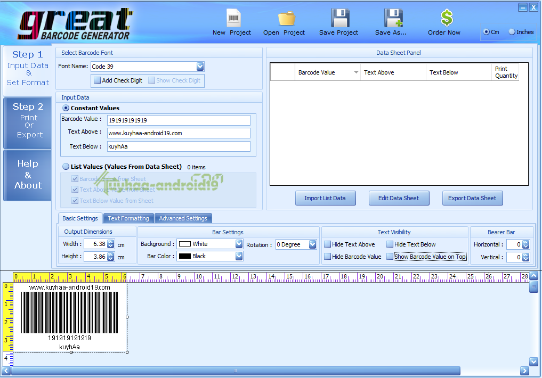The height and width of the screenshot is (378, 542).
Task: Click the Print Quantity column header
Action: (506, 72)
